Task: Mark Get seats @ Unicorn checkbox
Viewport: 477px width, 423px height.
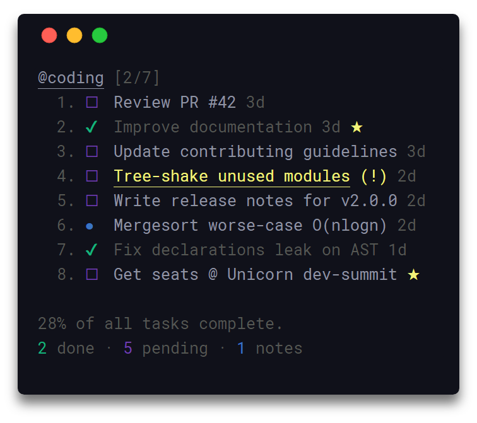Action: (92, 274)
